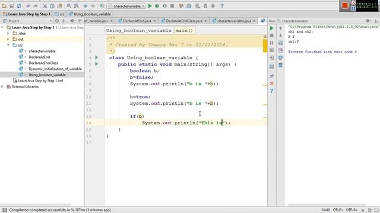This screenshot has height=213, width=380.
Task: Click gutter run arrow beside main method
Action: pyautogui.click(x=96, y=64)
